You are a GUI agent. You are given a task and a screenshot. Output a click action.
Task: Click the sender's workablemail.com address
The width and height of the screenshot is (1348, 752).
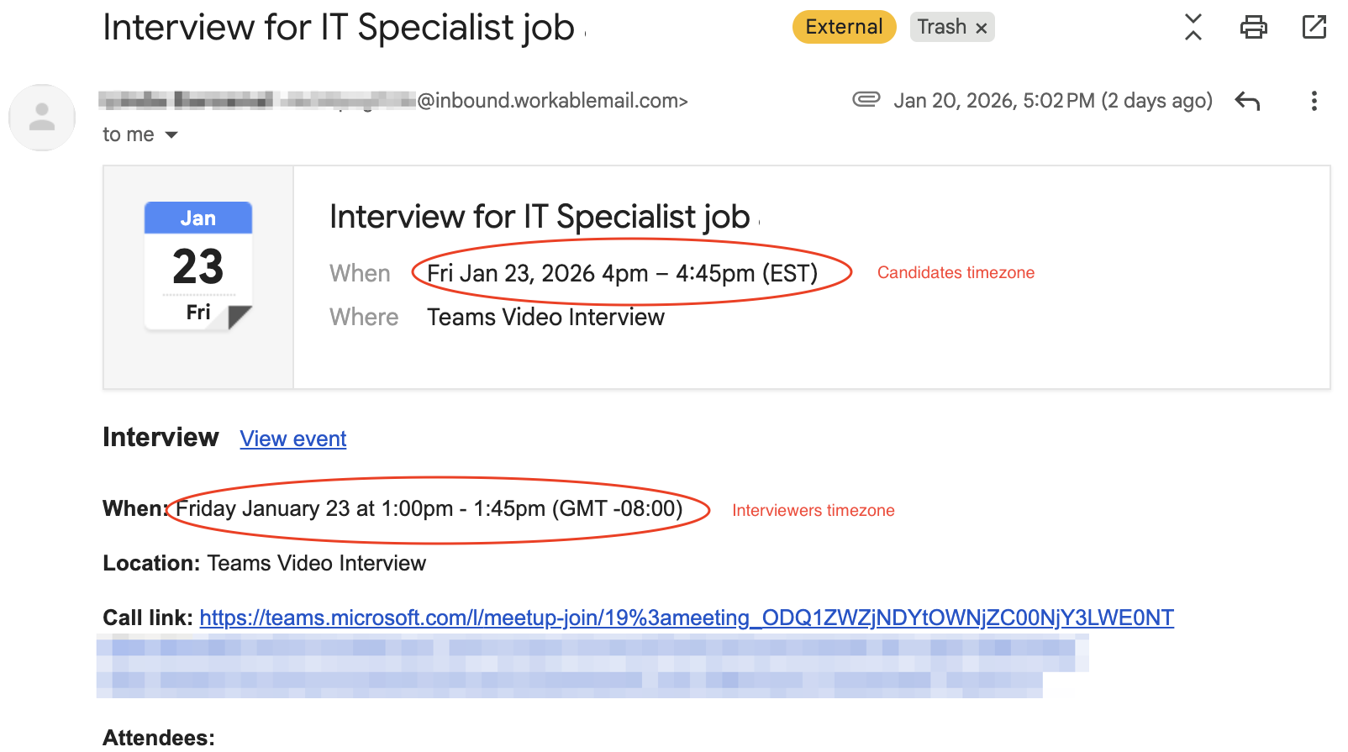click(x=551, y=101)
